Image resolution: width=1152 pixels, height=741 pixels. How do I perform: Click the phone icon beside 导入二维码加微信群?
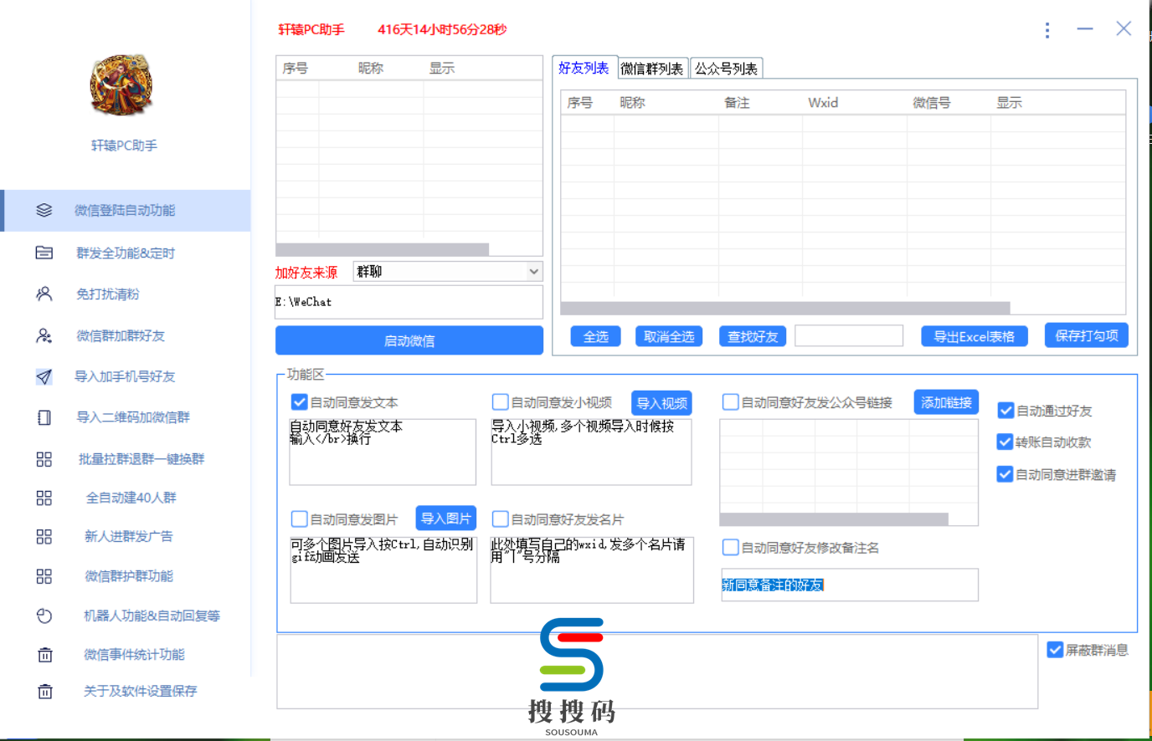(44, 417)
